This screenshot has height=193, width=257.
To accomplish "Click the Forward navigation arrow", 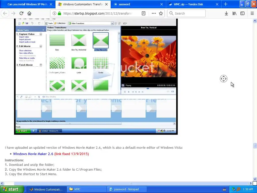I will 13,13.
